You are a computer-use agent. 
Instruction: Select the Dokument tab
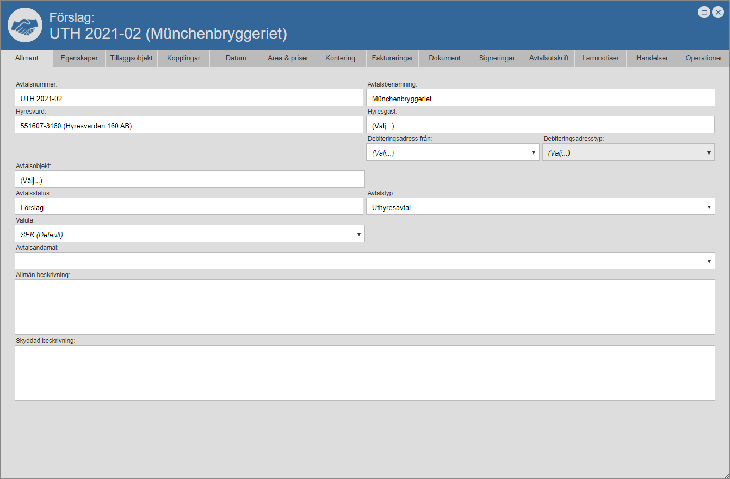click(x=444, y=58)
